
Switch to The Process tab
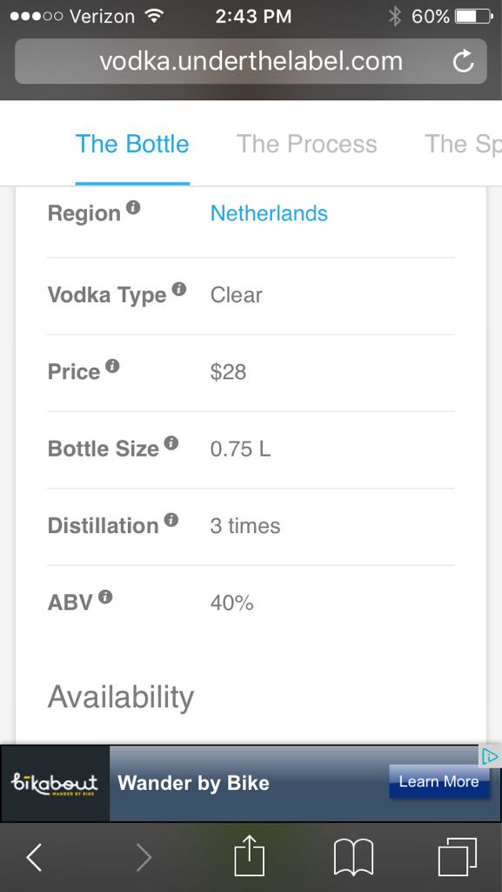[x=305, y=145]
